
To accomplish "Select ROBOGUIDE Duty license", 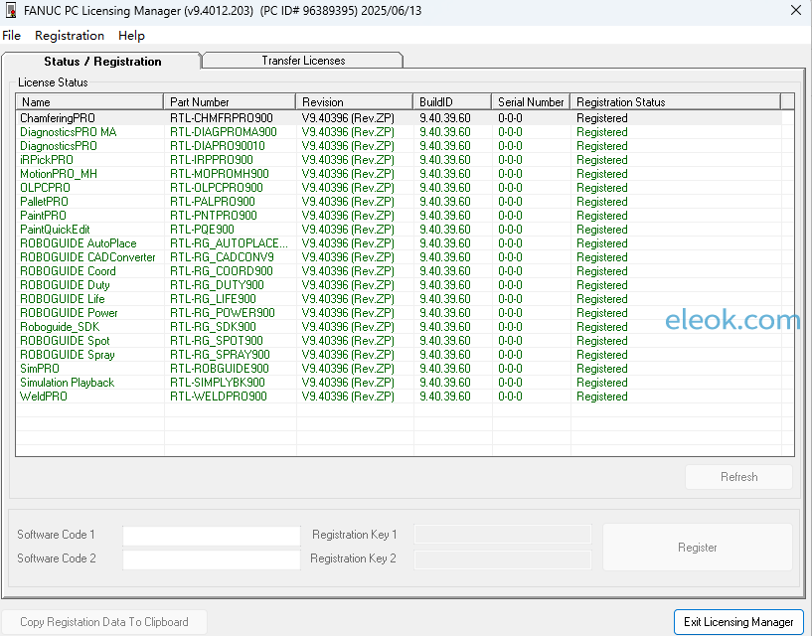I will click(399, 285).
